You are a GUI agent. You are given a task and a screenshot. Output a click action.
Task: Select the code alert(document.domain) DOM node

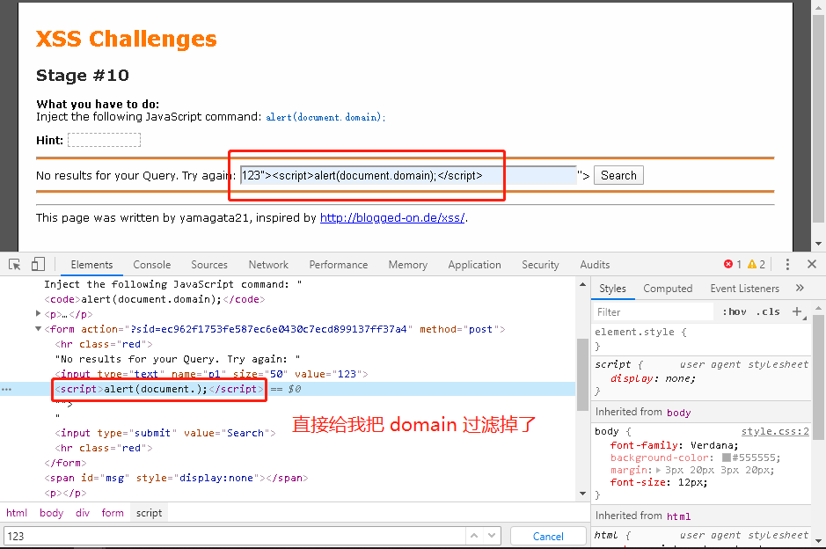tap(154, 299)
